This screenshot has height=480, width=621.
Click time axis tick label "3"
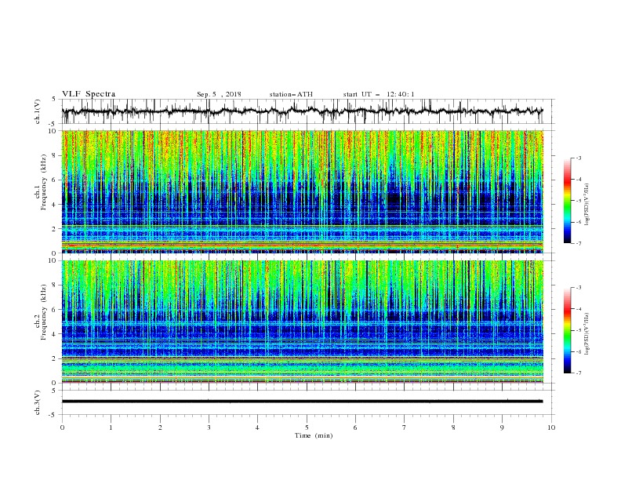(209, 427)
